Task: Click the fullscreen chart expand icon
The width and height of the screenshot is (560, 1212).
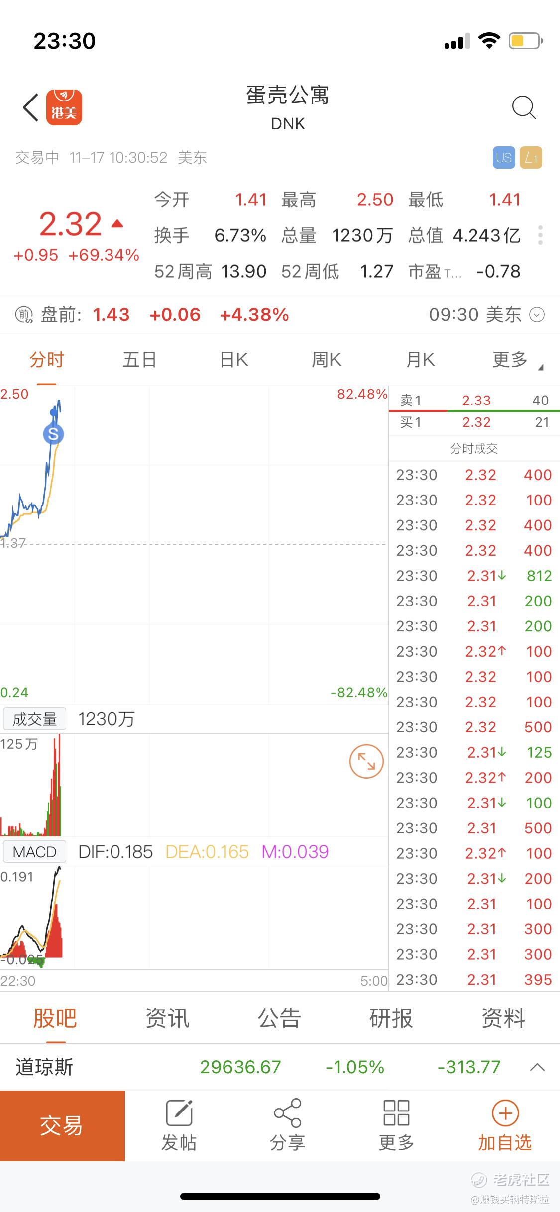Action: pos(366,761)
